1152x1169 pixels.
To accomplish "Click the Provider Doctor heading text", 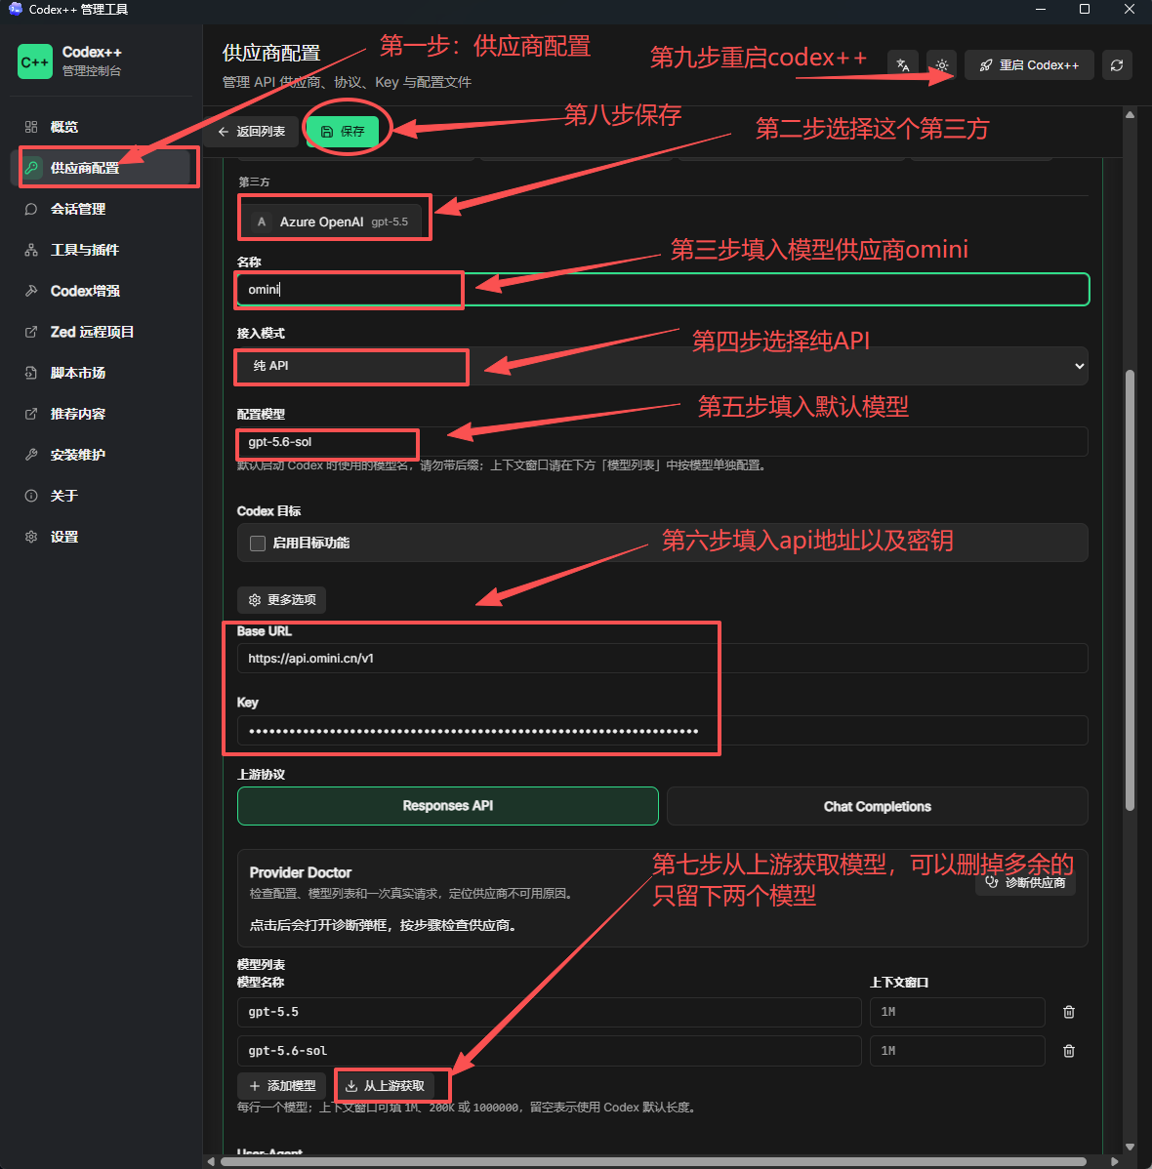I will pyautogui.click(x=300, y=872).
